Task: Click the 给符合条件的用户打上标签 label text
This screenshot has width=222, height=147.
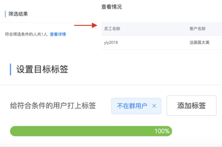Action: tap(53, 106)
